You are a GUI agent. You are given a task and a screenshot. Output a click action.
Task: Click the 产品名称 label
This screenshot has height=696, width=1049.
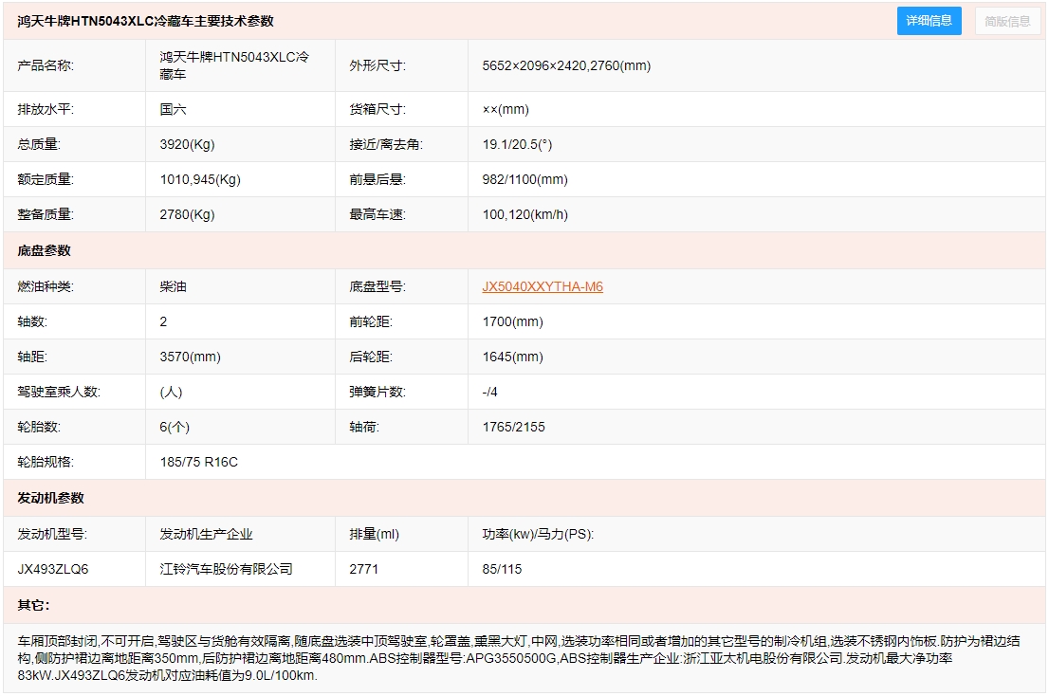[x=46, y=65]
